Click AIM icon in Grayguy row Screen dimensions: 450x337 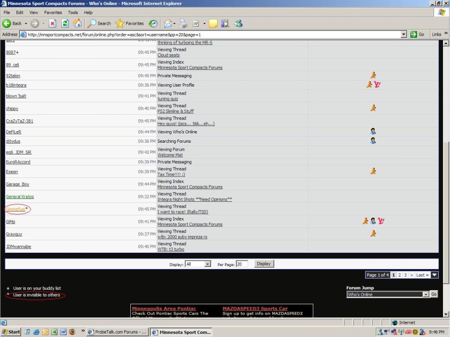373,234
